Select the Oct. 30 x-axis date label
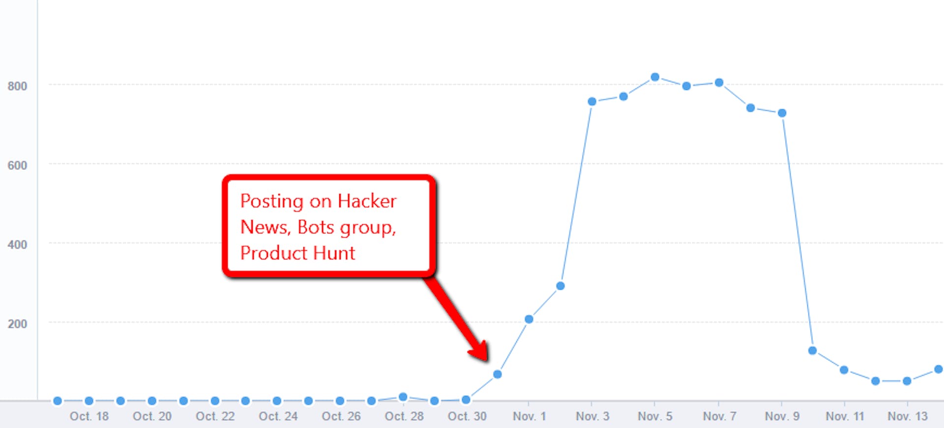 point(467,417)
